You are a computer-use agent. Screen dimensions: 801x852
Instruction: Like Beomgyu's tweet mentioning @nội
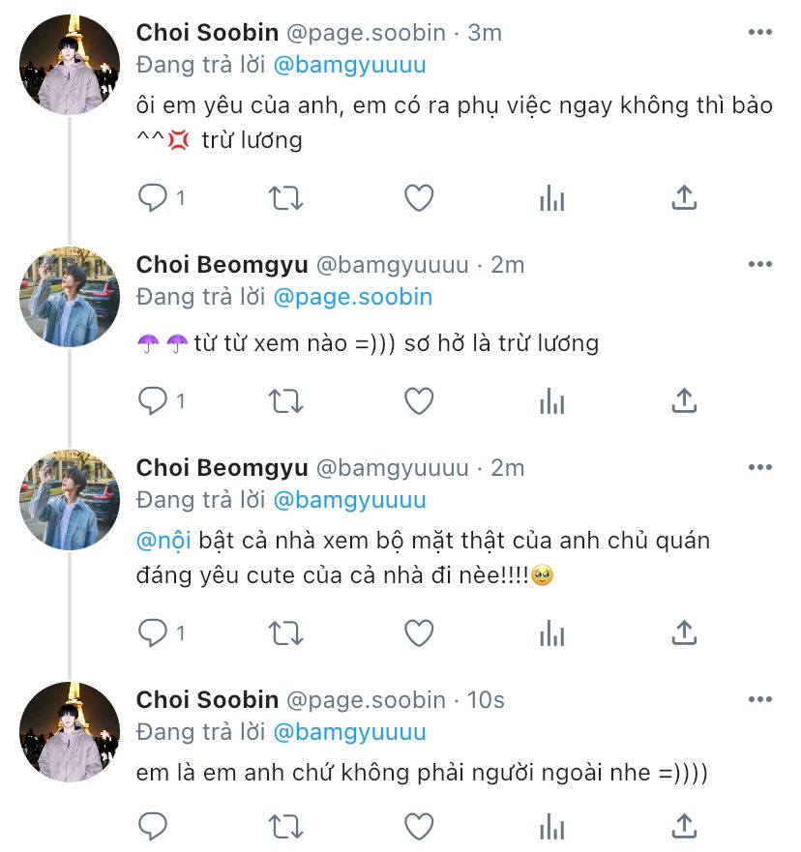[418, 632]
